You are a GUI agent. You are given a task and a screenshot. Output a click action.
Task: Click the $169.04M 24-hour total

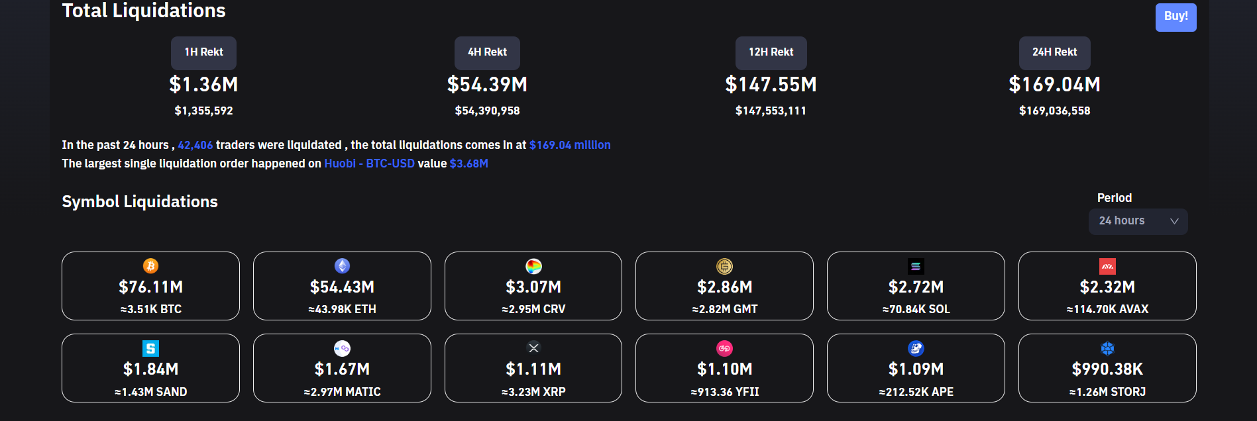(x=1054, y=85)
